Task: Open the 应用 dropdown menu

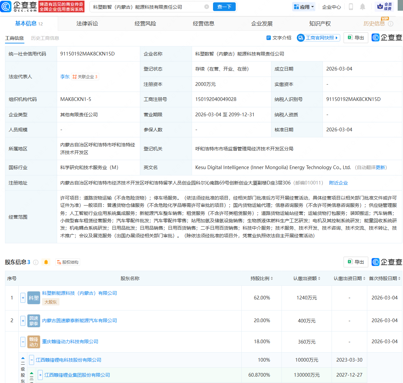Action: [x=303, y=7]
